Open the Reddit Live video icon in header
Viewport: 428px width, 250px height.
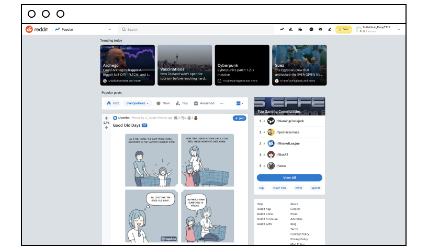[300, 29]
